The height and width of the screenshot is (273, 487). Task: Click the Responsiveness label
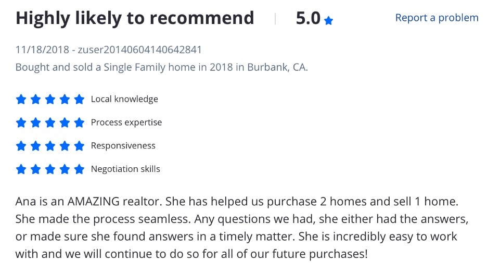(x=123, y=146)
